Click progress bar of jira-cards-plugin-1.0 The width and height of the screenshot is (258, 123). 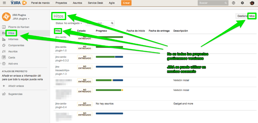[109, 47]
